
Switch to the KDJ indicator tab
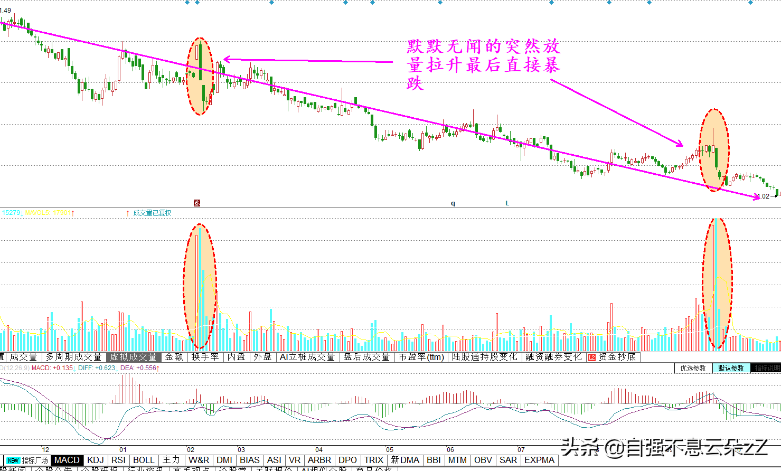click(x=96, y=460)
